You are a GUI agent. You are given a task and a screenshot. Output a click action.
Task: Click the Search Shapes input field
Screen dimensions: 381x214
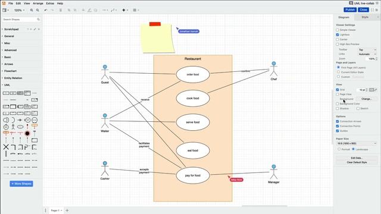point(21,19)
